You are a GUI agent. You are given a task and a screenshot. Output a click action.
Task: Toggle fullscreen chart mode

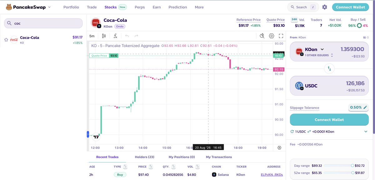[281, 36]
